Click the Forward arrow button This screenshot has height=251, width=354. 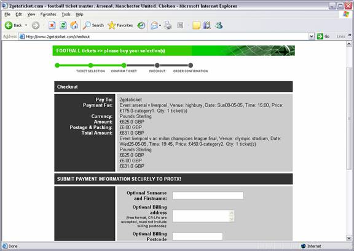click(x=36, y=25)
